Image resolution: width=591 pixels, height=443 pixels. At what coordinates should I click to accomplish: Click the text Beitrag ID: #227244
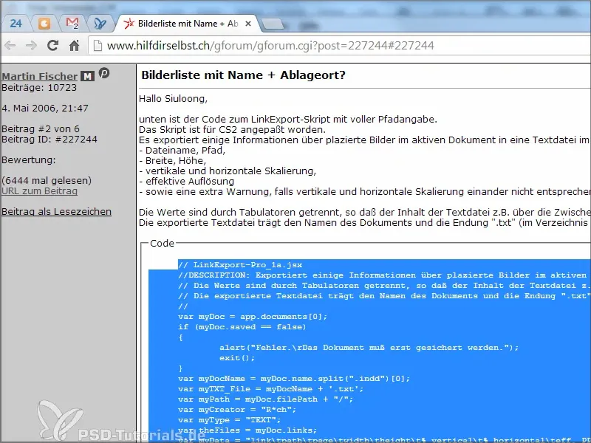tap(49, 139)
